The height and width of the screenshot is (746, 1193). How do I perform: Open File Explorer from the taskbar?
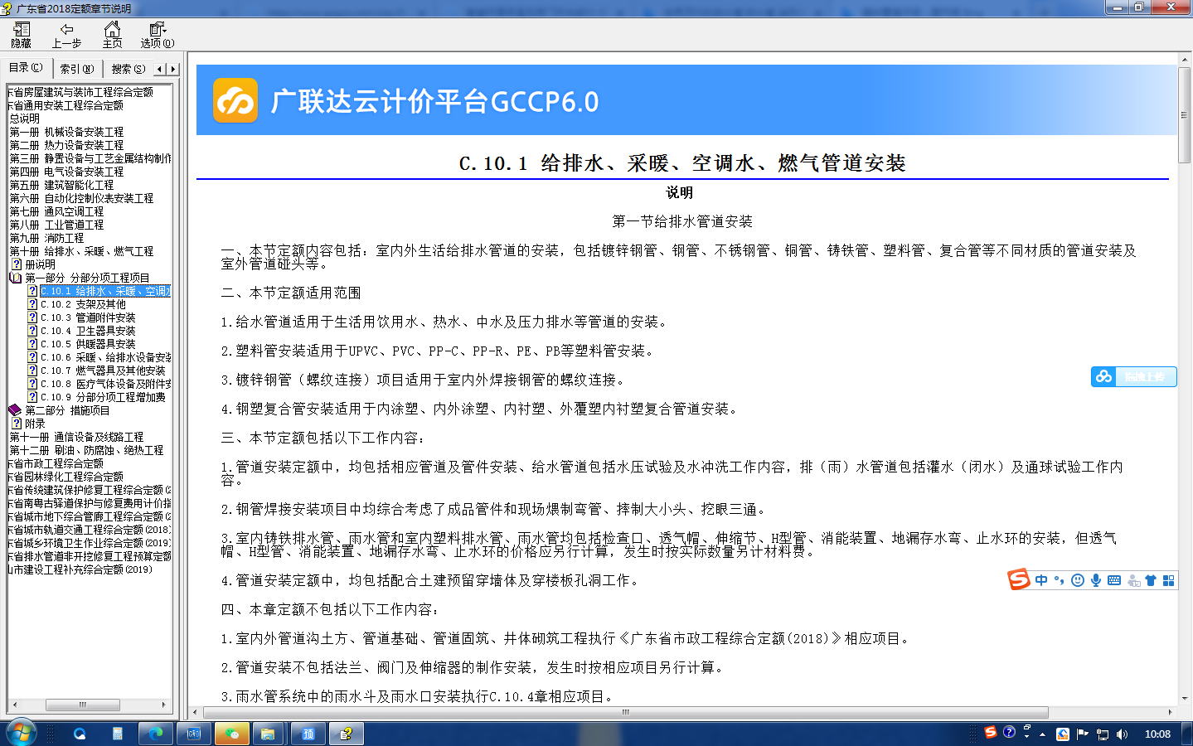[x=268, y=734]
